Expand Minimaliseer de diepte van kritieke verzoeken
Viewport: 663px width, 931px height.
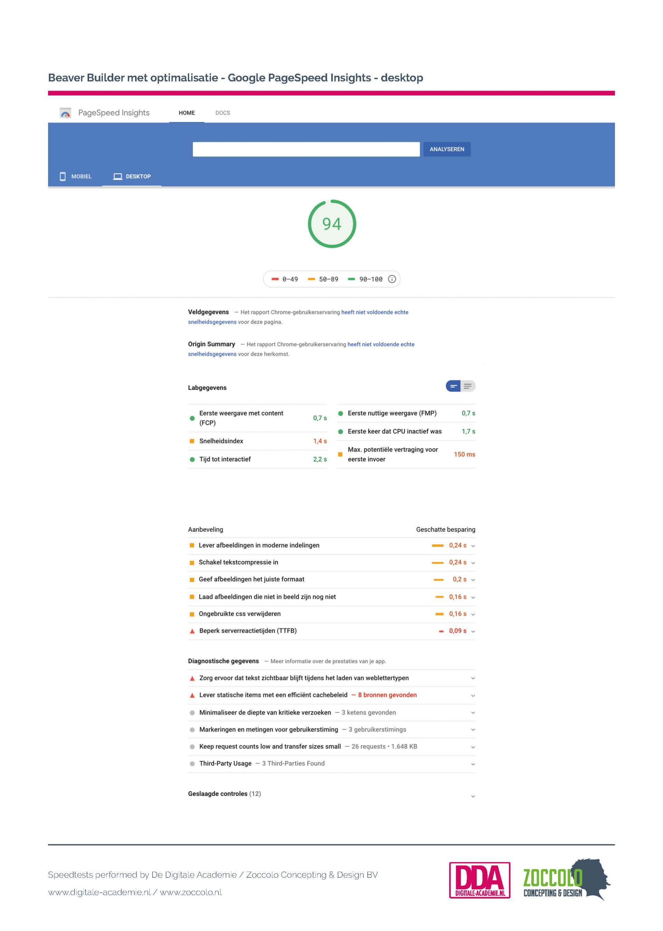473,713
